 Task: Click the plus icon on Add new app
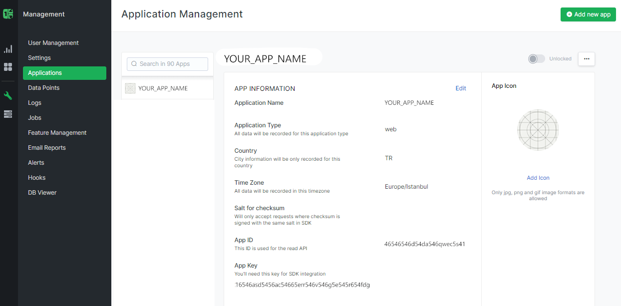tap(569, 14)
